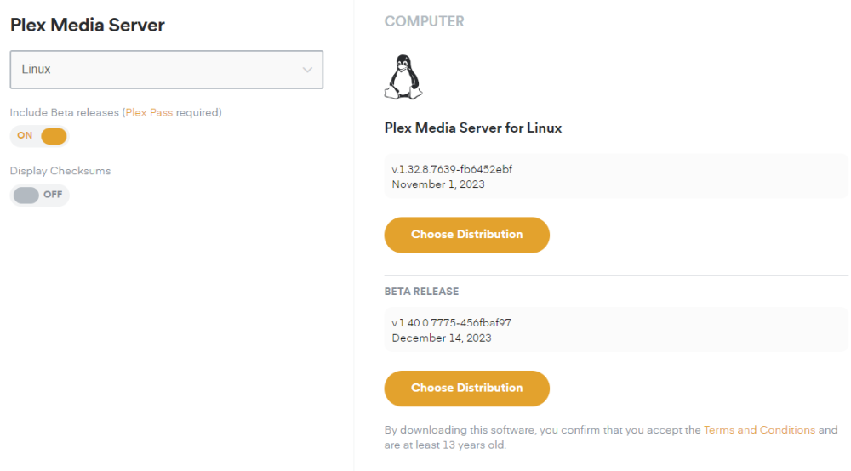Click the OFF label of checksums toggle
The height and width of the screenshot is (471, 851).
tap(53, 194)
